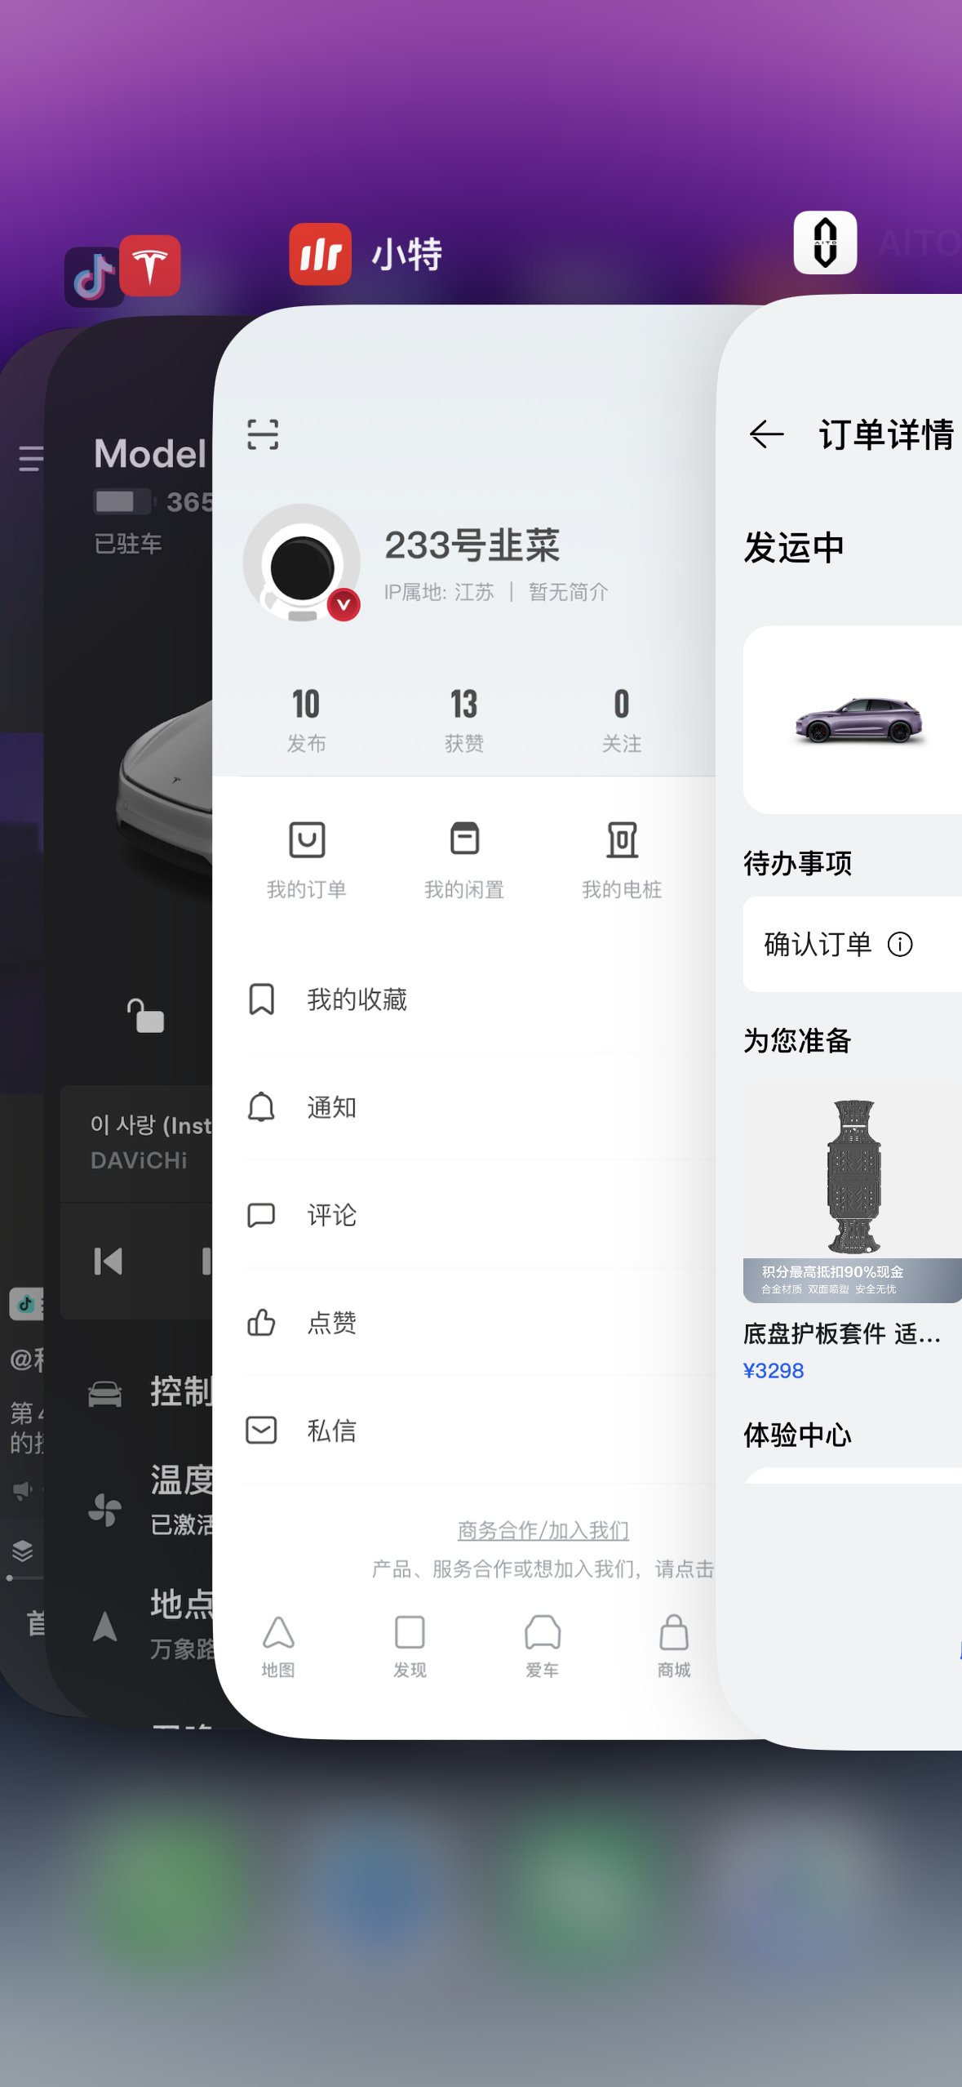Viewport: 962px width, 2087px height.
Task: Tap the small TikTok badge icon
Action: coord(24,1304)
